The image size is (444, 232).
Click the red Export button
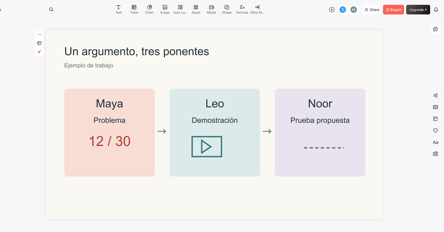pyautogui.click(x=393, y=10)
